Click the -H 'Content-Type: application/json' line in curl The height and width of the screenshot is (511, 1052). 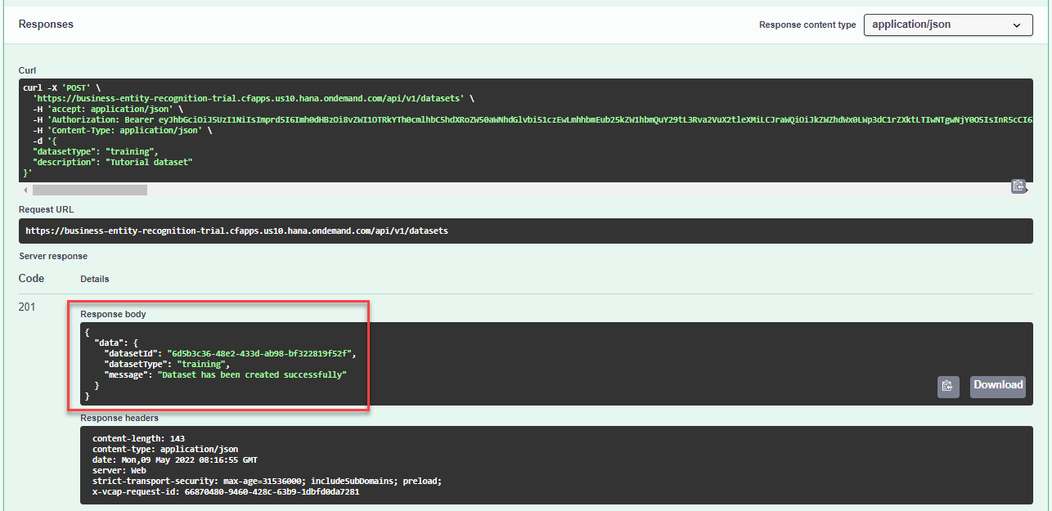click(x=122, y=130)
